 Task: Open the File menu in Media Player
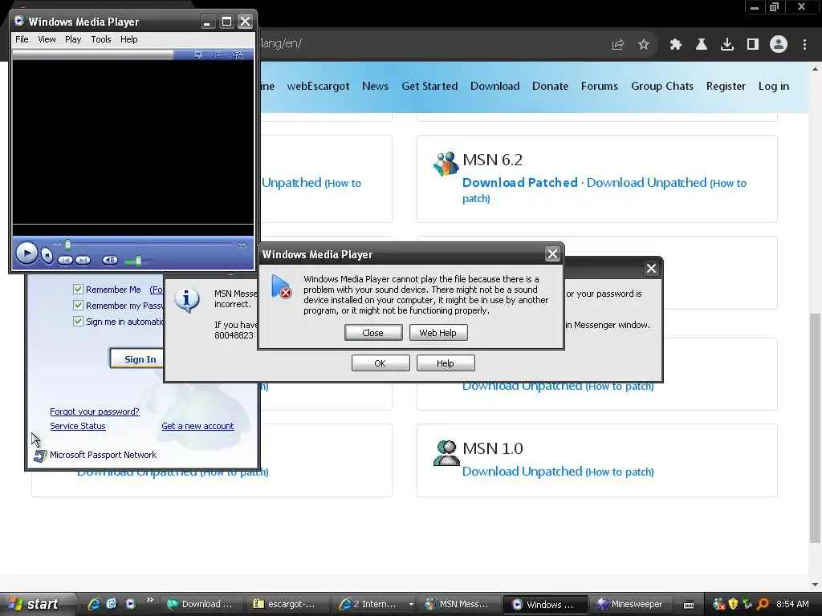point(22,39)
